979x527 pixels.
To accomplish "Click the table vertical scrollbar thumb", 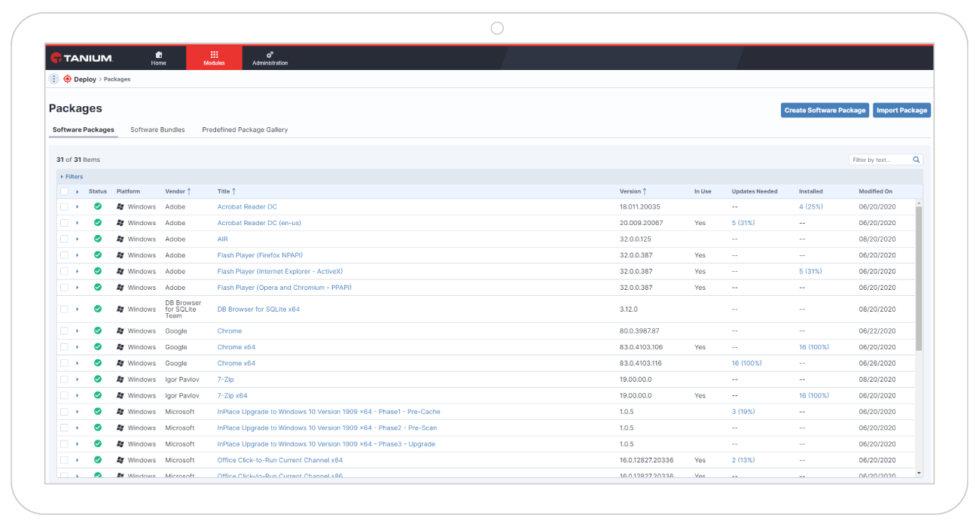I will point(918,279).
